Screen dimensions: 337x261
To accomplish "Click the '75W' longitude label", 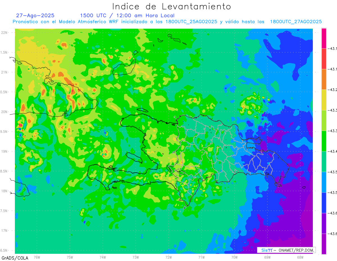I will (x=70, y=257).
